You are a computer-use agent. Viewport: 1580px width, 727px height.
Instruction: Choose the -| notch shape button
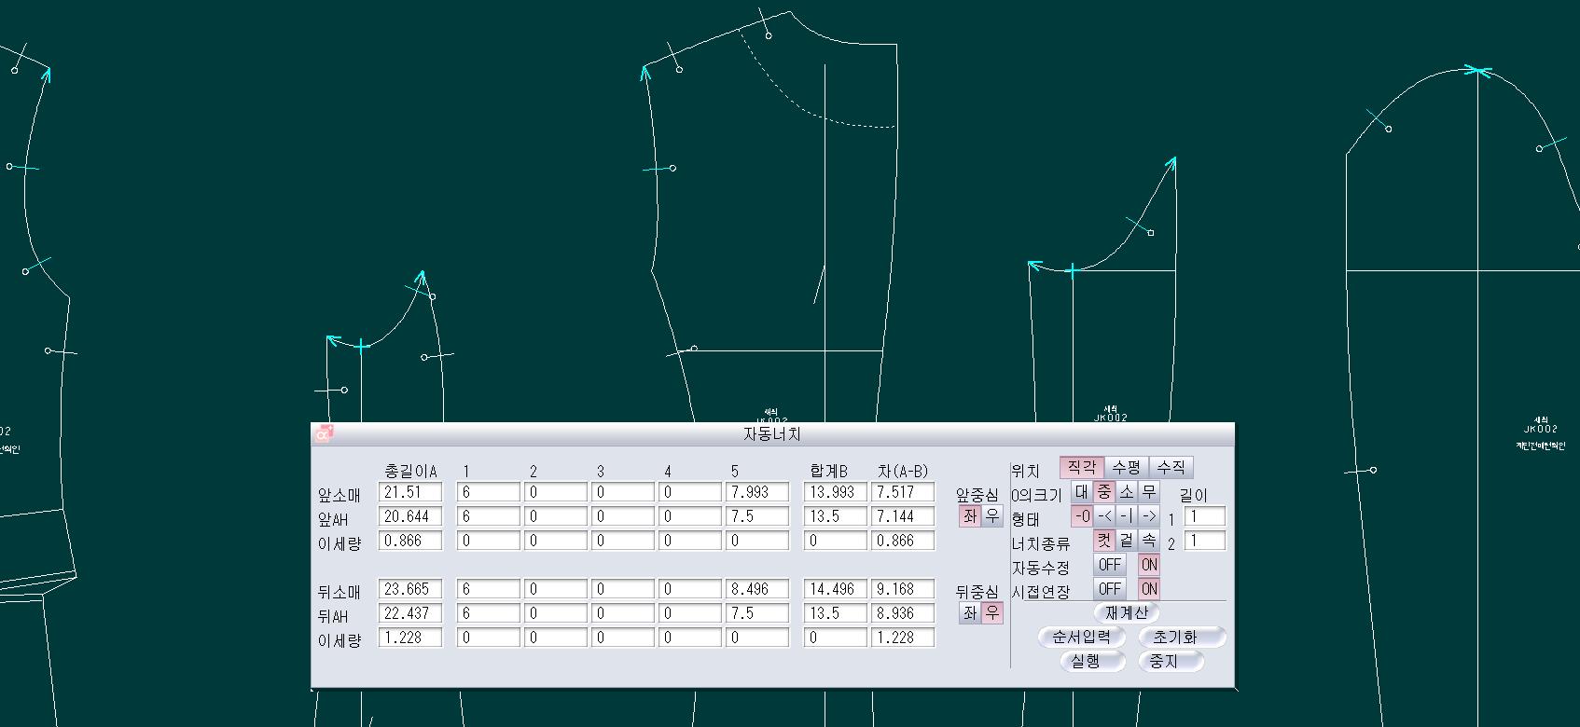[x=1127, y=515]
